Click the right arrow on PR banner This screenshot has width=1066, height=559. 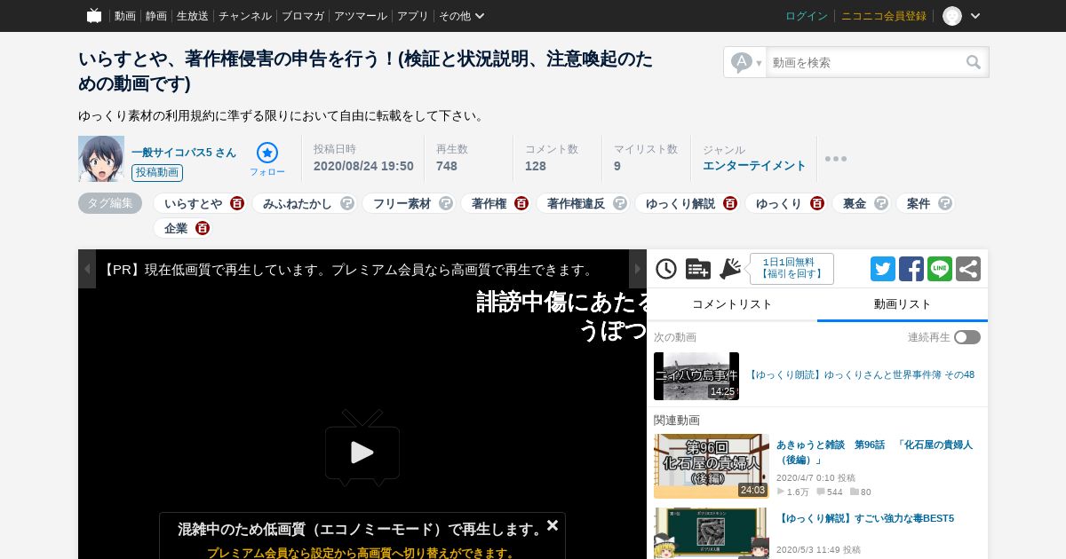(x=638, y=269)
